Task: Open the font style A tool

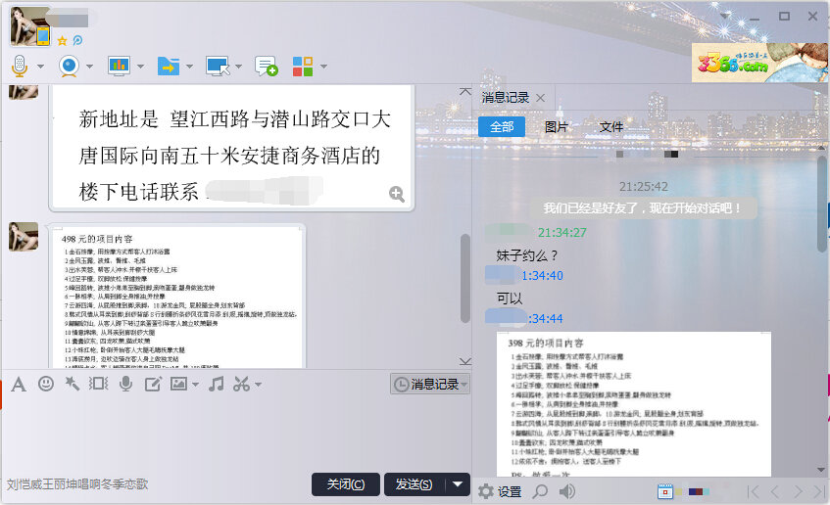Action: 18,384
